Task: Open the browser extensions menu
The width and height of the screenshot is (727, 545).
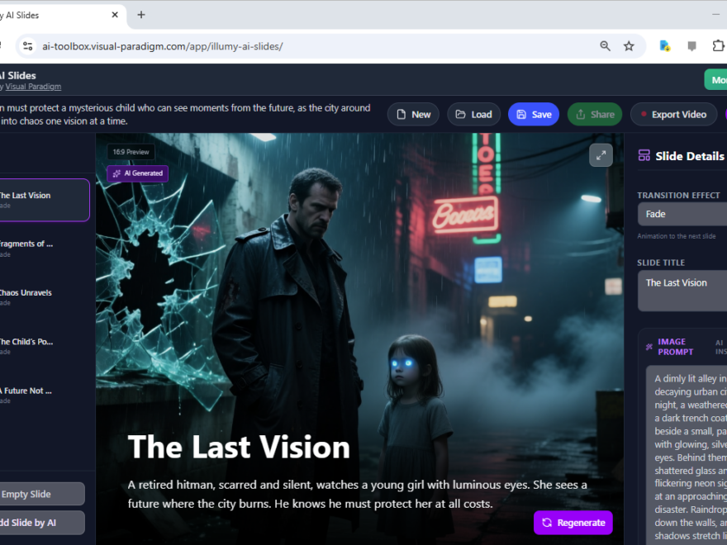Action: pos(718,46)
